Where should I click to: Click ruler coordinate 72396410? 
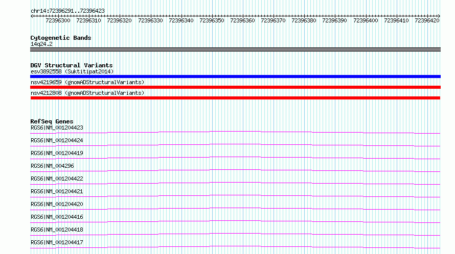(396, 20)
